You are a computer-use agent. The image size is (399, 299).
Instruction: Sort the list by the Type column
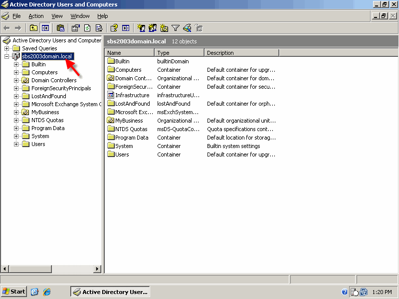(180, 53)
